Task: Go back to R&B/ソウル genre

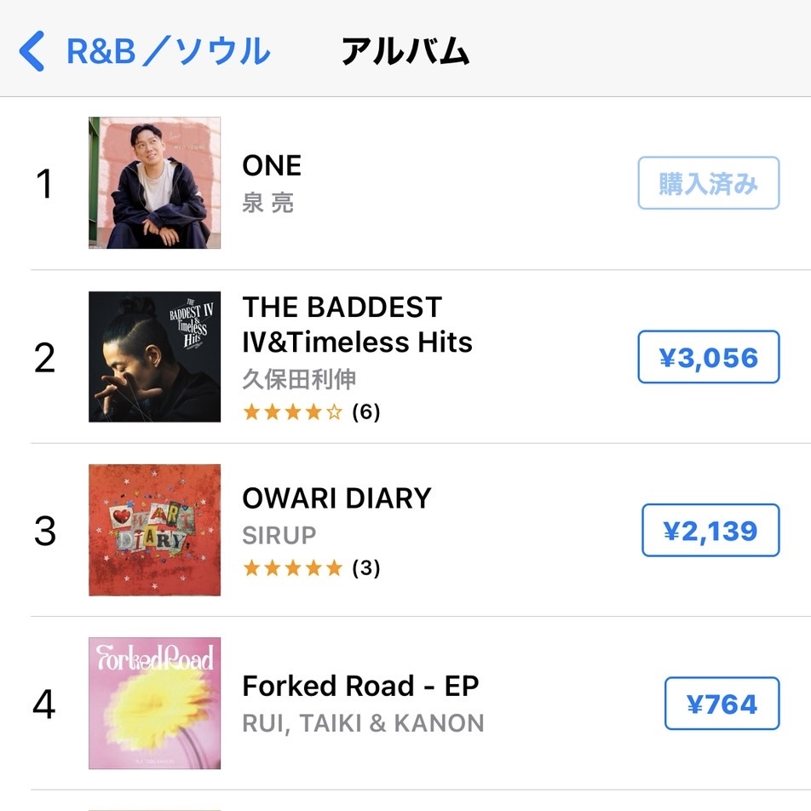Action: tap(168, 51)
